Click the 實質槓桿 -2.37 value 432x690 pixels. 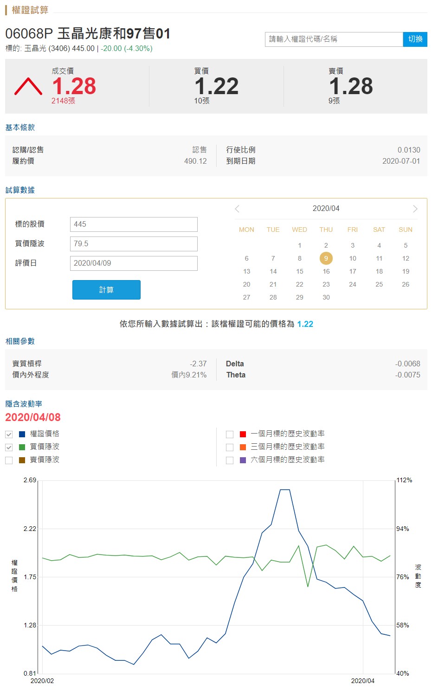tap(198, 364)
